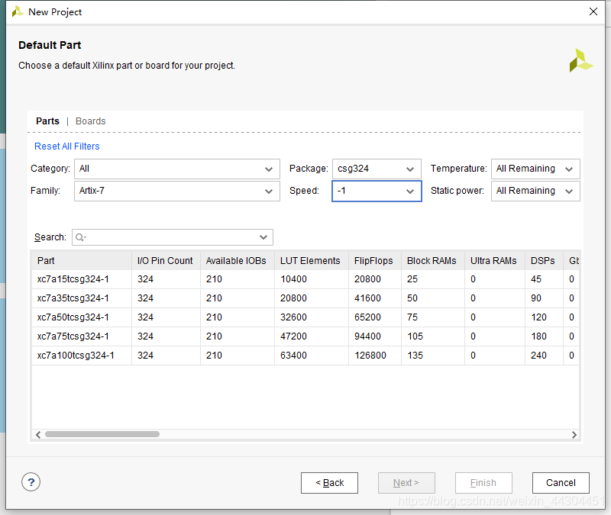611x515 pixels.
Task: Select part xc7a100tcsg324-1
Action: 76,356
